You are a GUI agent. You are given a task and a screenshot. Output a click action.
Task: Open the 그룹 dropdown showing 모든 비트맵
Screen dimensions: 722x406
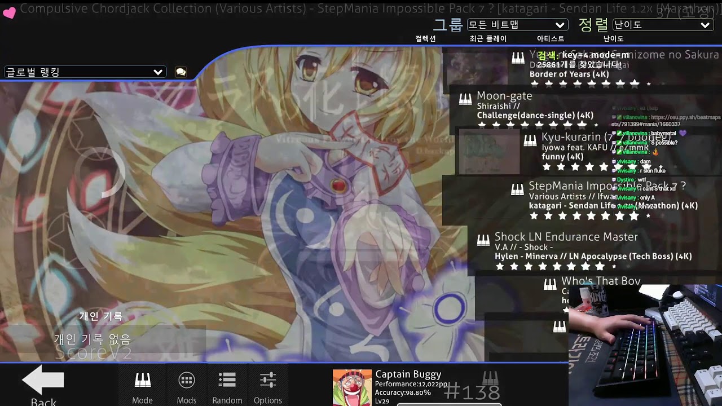tap(517, 25)
